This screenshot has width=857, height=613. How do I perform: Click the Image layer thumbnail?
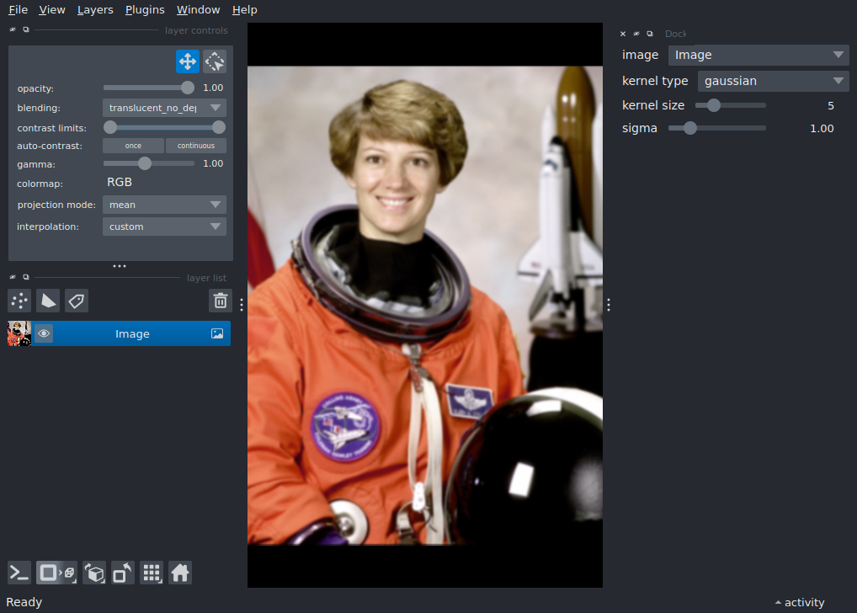(18, 333)
